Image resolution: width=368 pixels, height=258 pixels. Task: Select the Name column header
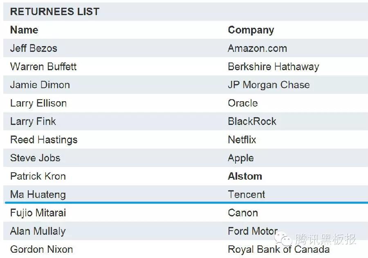[x=24, y=30]
